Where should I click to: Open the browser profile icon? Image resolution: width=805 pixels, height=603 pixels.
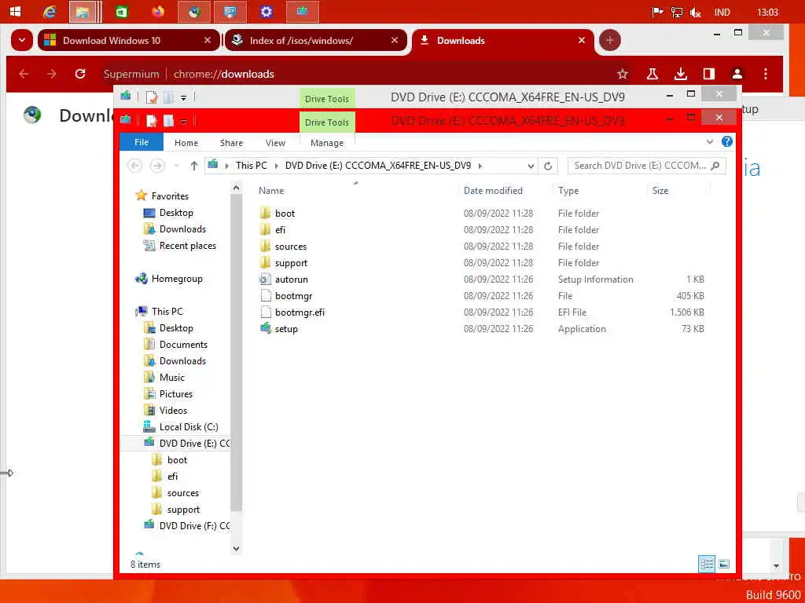click(737, 74)
